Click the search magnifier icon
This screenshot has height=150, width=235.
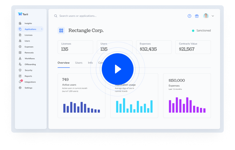[56, 16]
